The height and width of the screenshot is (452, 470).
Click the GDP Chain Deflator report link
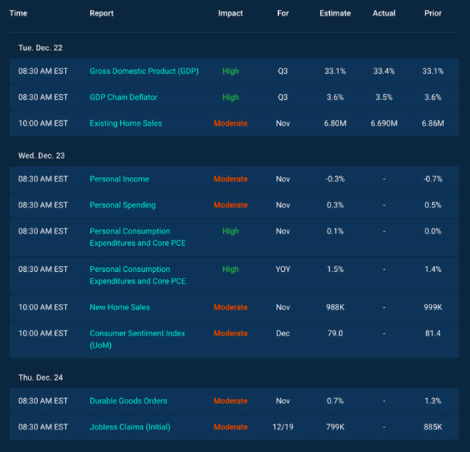(123, 97)
